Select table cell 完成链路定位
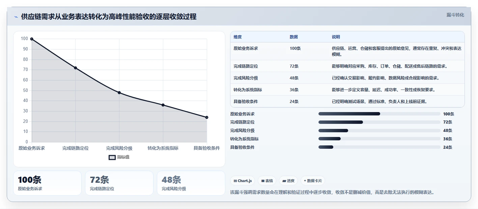This screenshot has height=209, width=478. click(x=246, y=66)
